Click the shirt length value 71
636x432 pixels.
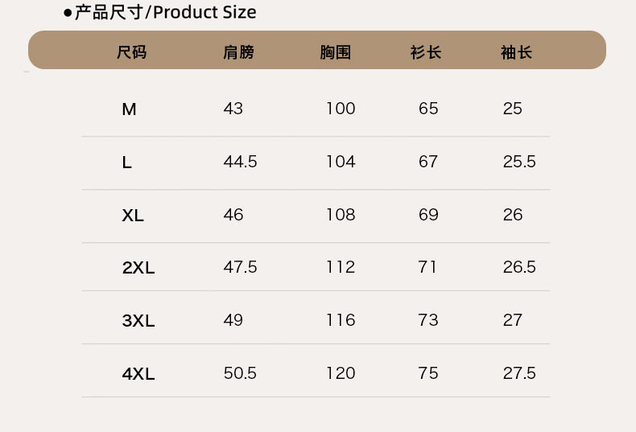click(x=428, y=267)
